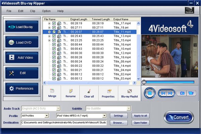The image size is (201, 134).
Task: Uncheck the Title_17.mp4 checkbox
Action: pos(54,23)
